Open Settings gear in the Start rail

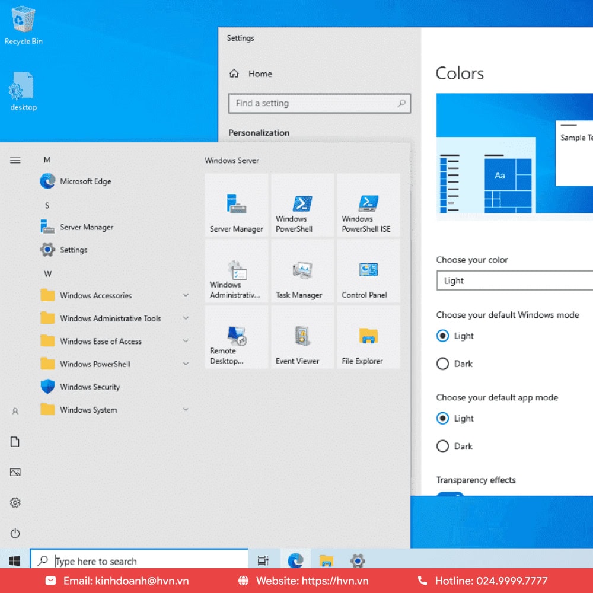pos(15,503)
